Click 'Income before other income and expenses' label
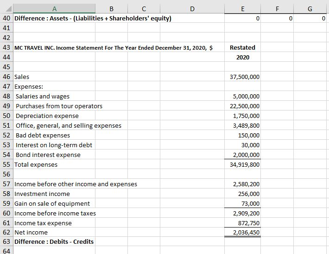The image size is (329, 254). pyautogui.click(x=76, y=184)
